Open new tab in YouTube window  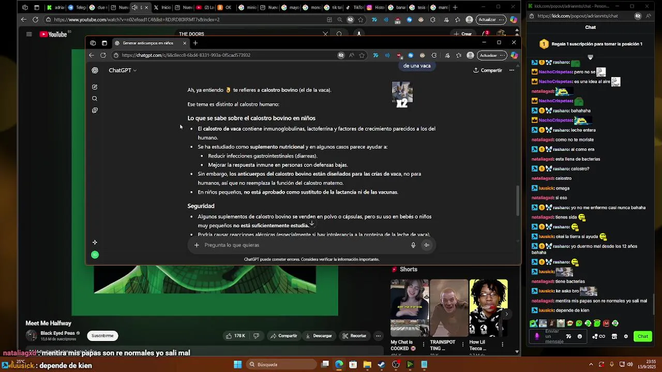(x=455, y=7)
